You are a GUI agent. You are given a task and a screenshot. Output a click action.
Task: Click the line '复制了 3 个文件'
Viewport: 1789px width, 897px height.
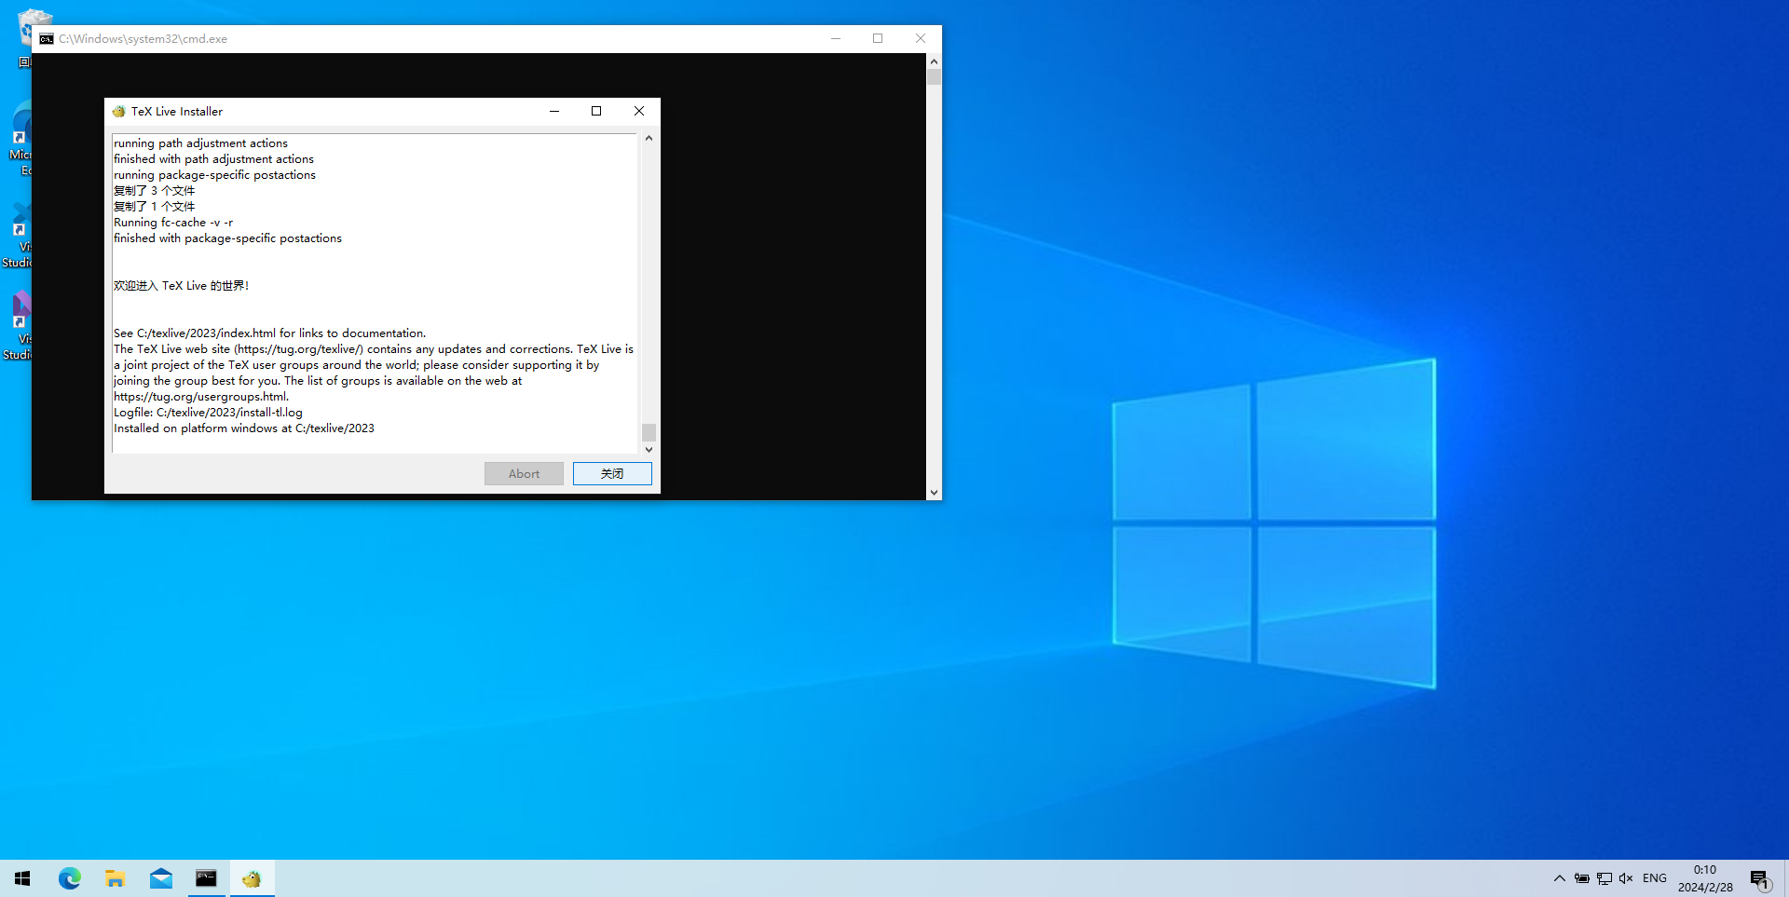pos(155,191)
